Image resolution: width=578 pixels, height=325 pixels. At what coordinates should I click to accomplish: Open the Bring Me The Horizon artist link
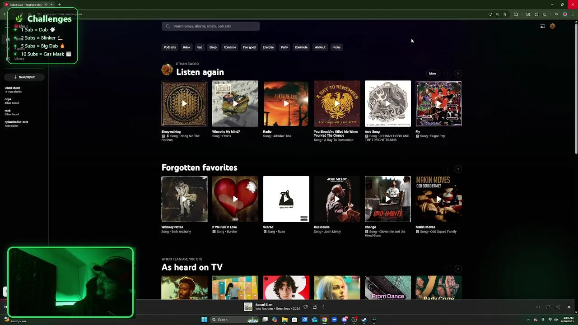click(x=181, y=138)
